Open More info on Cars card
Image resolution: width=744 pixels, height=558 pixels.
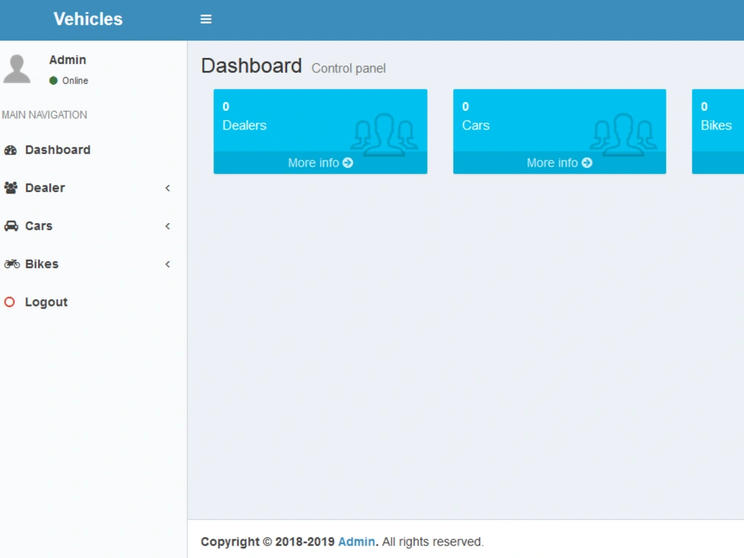pyautogui.click(x=559, y=163)
